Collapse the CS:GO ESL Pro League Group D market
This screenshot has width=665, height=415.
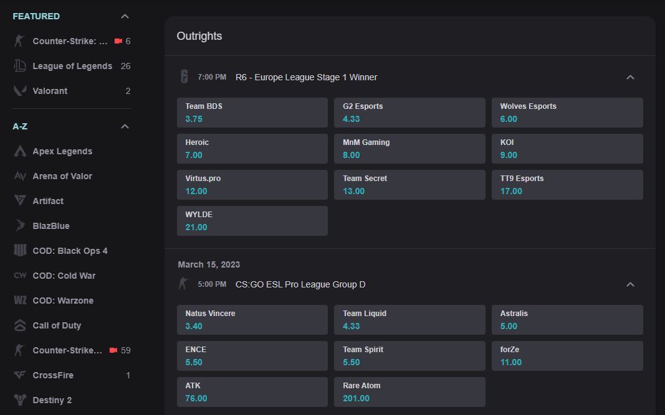tap(630, 284)
